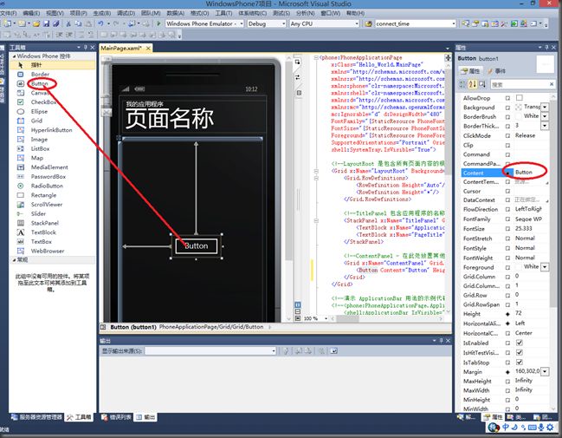Close the MainPage.xaml tab
Screen dimensions: 562x438
coord(148,48)
